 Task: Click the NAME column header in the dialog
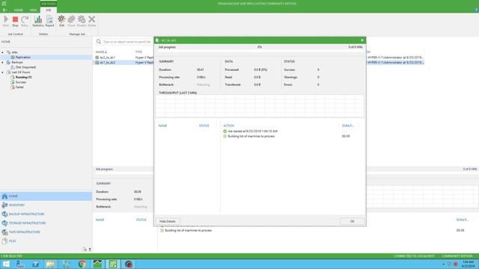pyautogui.click(x=163, y=126)
